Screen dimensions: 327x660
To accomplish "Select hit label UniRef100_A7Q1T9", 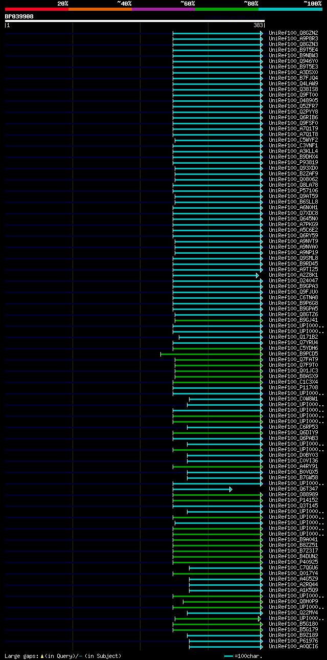I will pyautogui.click(x=293, y=128).
